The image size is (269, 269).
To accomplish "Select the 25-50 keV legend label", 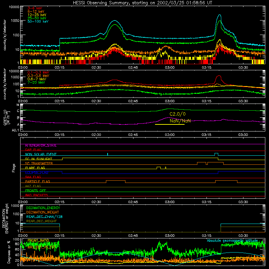I will click(x=37, y=18).
